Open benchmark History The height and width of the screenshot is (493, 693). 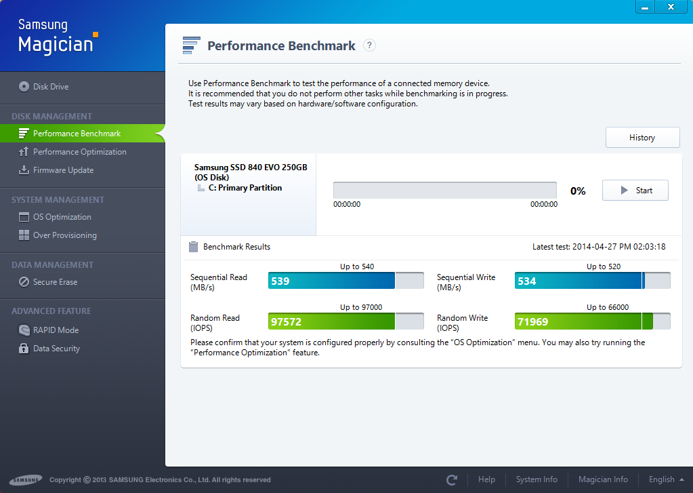[642, 138]
